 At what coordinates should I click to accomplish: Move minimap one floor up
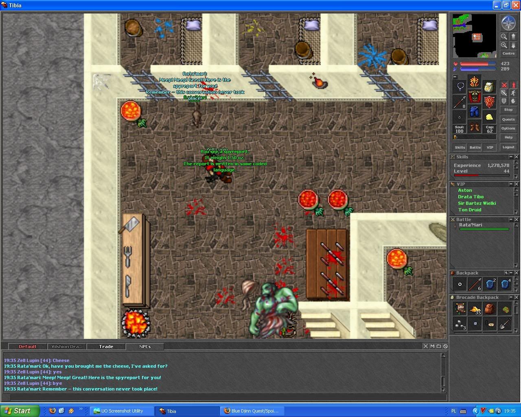513,37
